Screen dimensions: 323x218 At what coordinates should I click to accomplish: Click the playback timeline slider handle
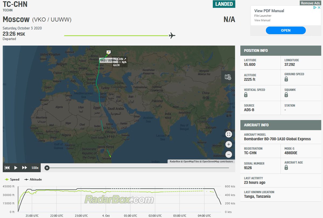[x=47, y=168]
